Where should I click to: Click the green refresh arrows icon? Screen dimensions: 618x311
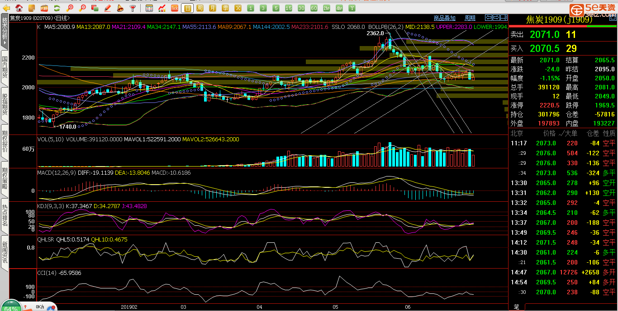pos(57,8)
